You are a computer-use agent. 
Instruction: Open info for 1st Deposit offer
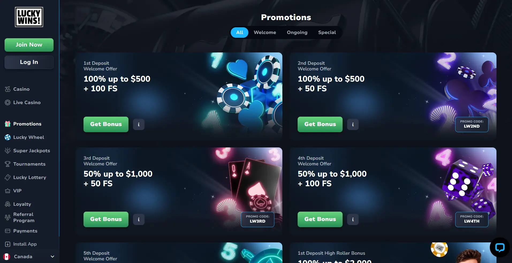coord(139,124)
